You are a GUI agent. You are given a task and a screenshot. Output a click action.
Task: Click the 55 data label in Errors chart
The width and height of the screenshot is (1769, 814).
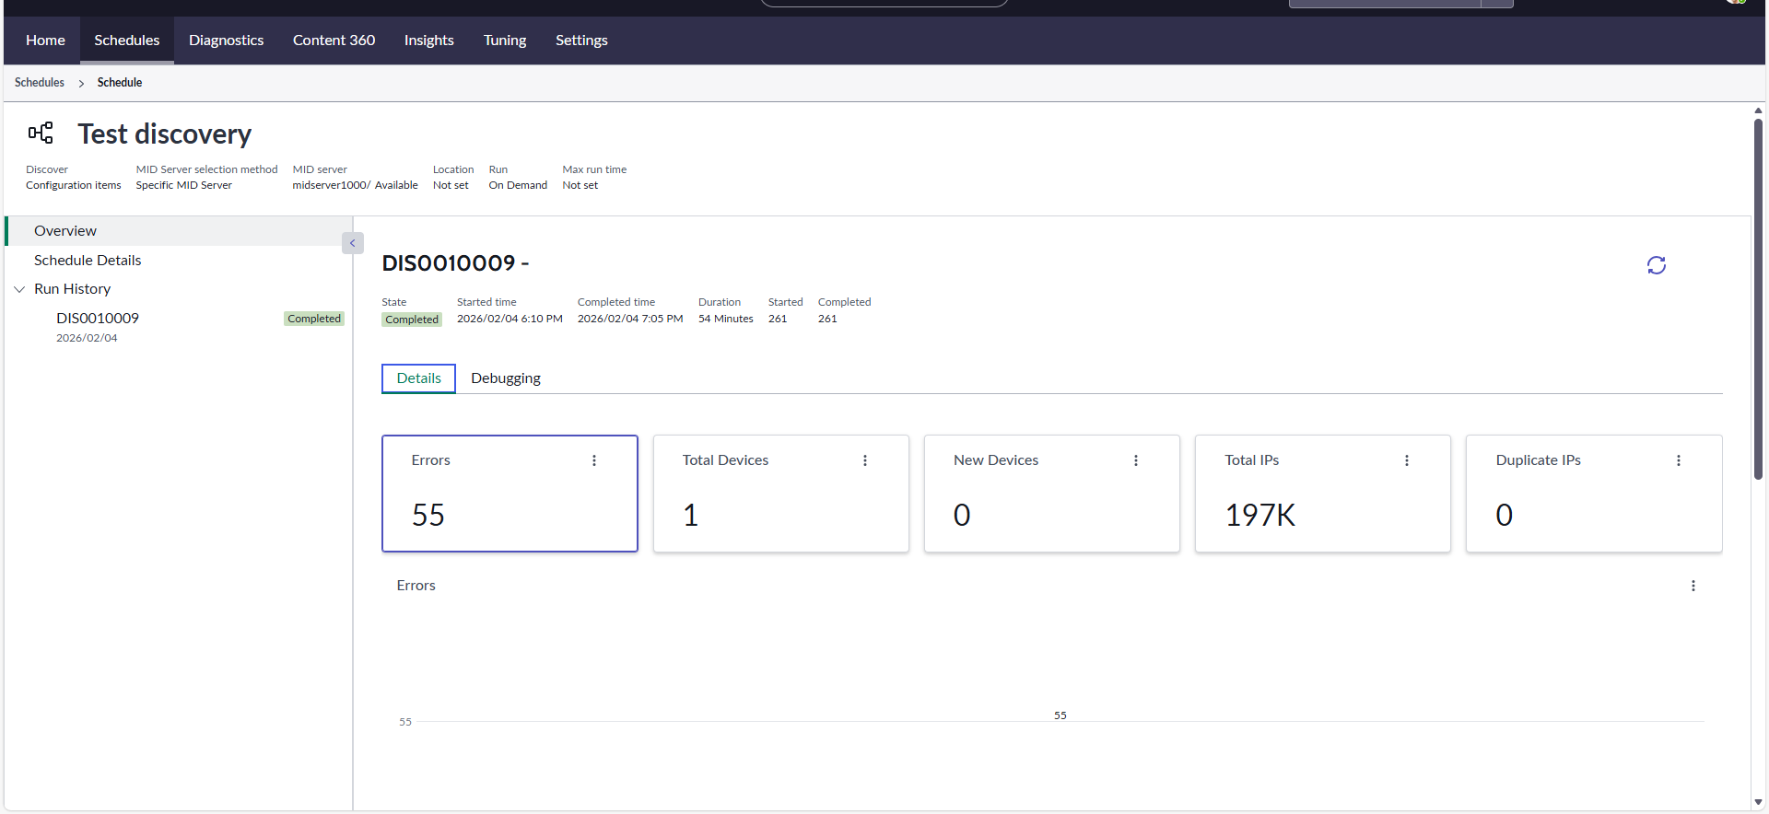(1060, 715)
